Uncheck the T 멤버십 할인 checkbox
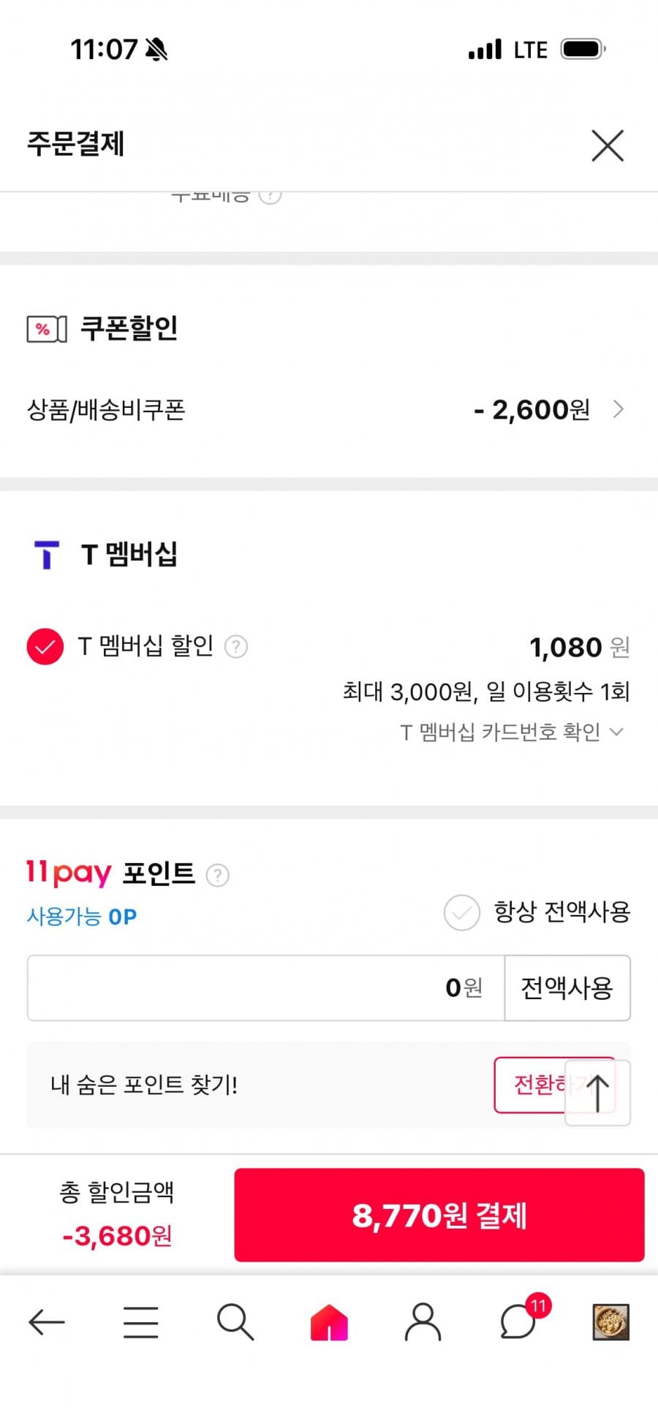This screenshot has width=658, height=1426. point(45,647)
